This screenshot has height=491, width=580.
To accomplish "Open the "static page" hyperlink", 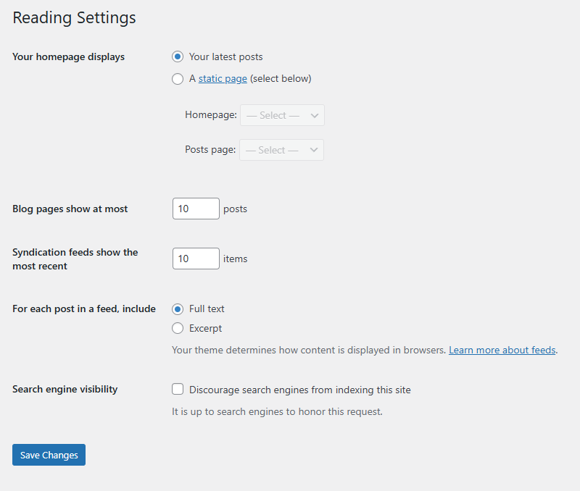I will [x=223, y=79].
